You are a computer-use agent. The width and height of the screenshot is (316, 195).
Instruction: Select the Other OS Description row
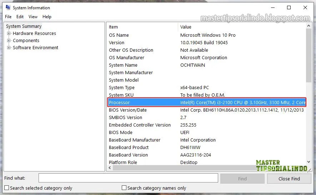click(x=206, y=50)
